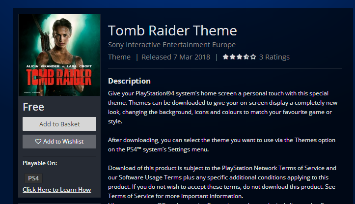355x204 pixels.
Task: Select the PS4 platform badge
Action: [x=33, y=178]
